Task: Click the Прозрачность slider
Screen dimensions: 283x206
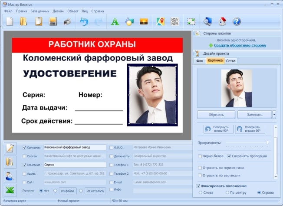Action: (x=247, y=143)
